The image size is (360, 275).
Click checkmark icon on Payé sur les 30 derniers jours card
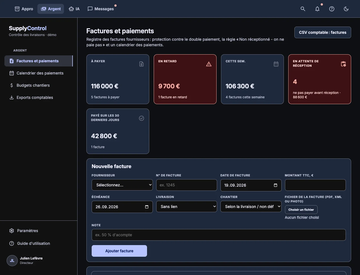coord(142,118)
